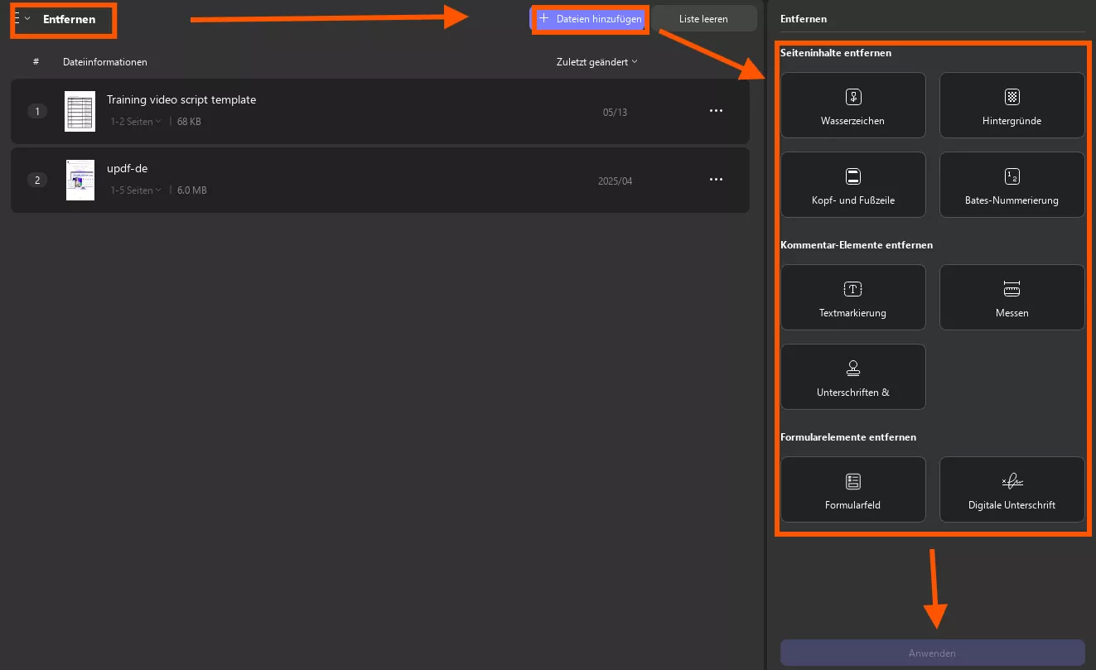The height and width of the screenshot is (670, 1096).
Task: Open more options for the updf-de file
Action: coord(717,180)
